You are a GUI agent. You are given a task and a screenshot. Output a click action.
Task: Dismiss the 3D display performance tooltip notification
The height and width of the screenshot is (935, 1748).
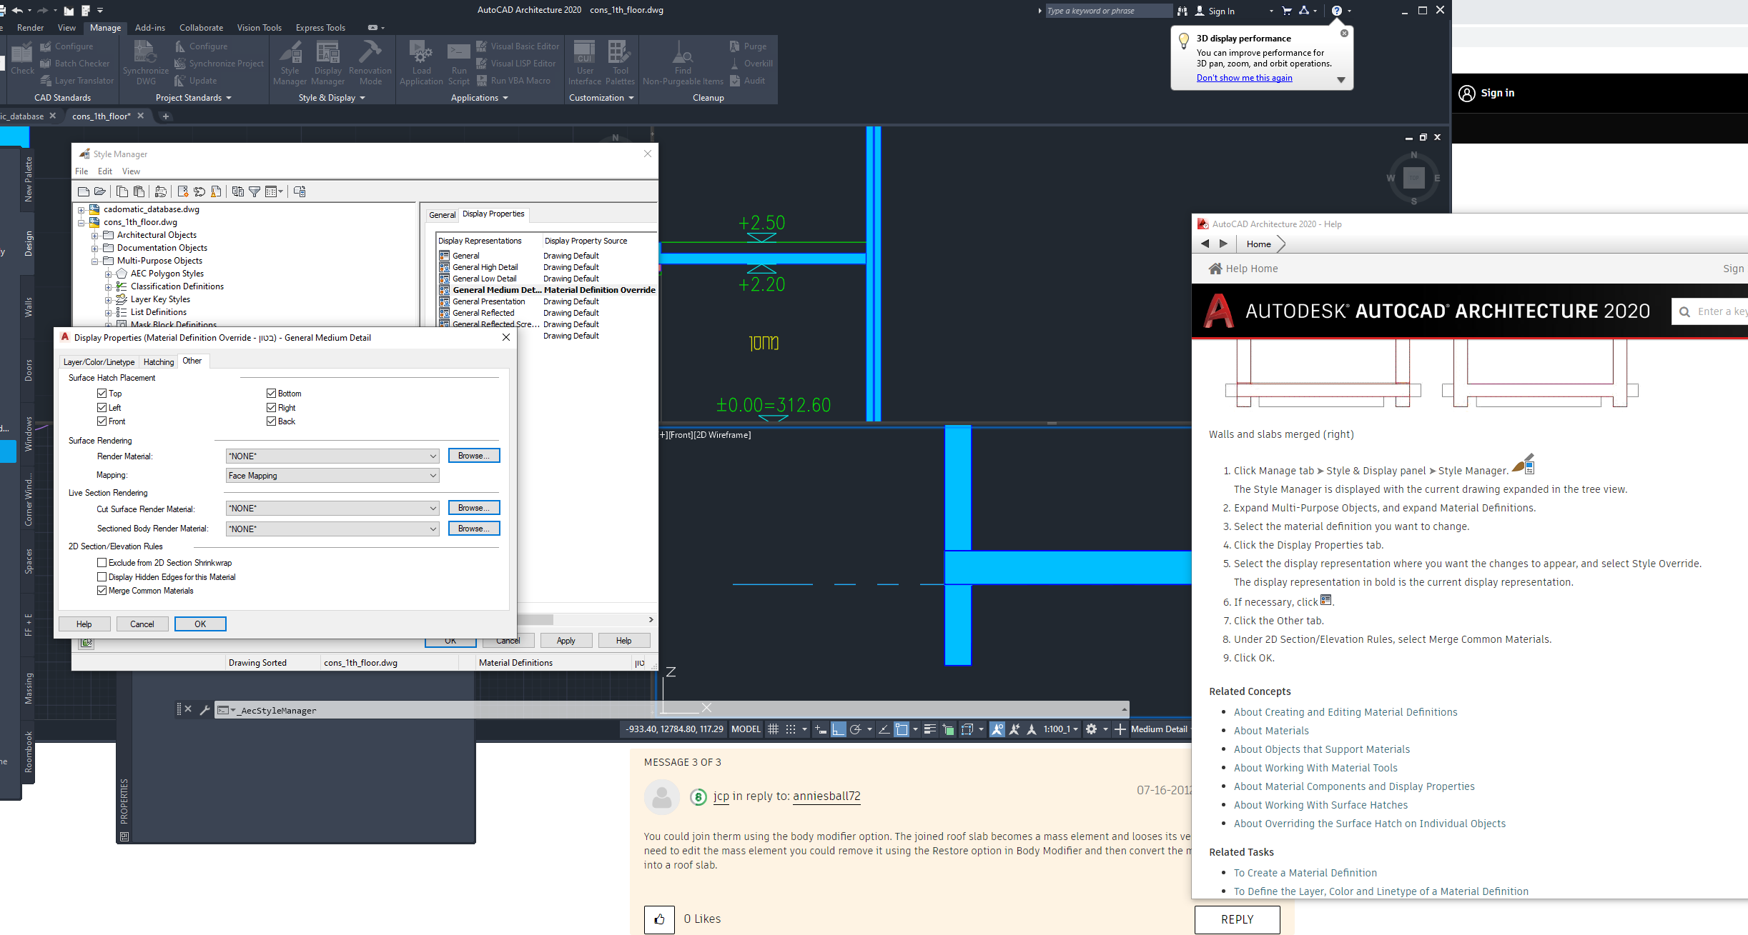point(1344,33)
